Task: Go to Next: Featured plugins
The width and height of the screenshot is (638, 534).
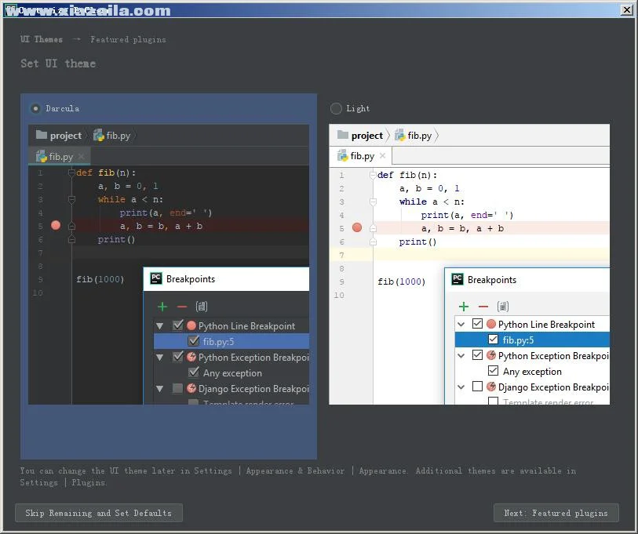Action: (556, 513)
